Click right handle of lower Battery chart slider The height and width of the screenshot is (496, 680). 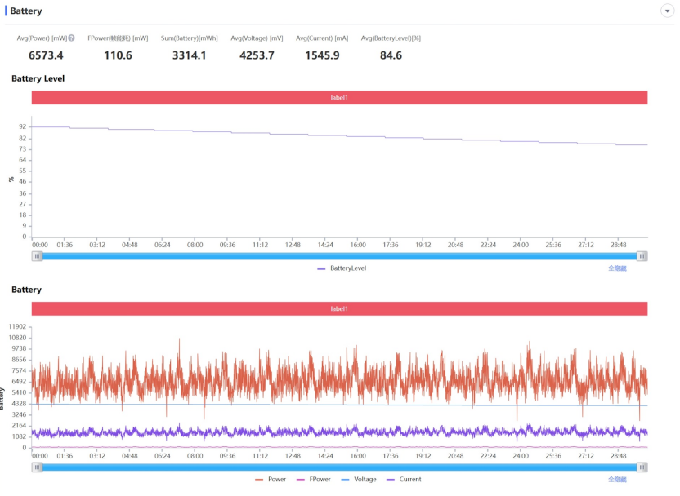642,467
